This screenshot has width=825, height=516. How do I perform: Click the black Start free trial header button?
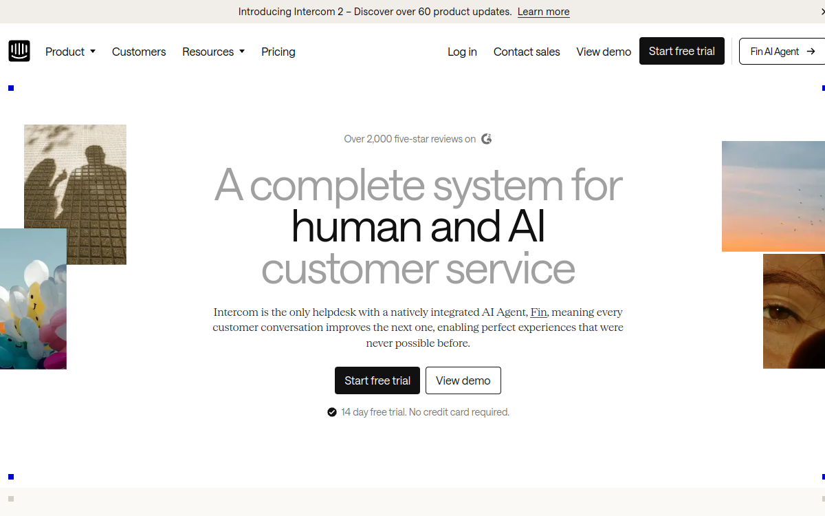pyautogui.click(x=682, y=51)
